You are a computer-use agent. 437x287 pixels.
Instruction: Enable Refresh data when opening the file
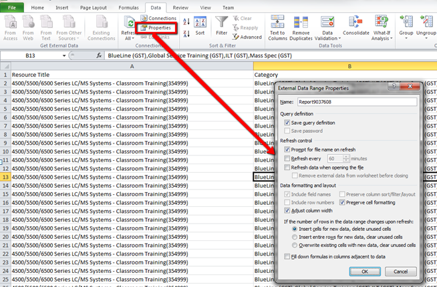click(x=287, y=168)
